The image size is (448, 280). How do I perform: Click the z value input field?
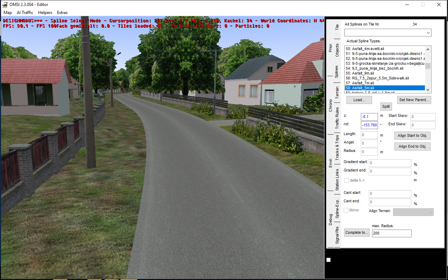point(369,117)
